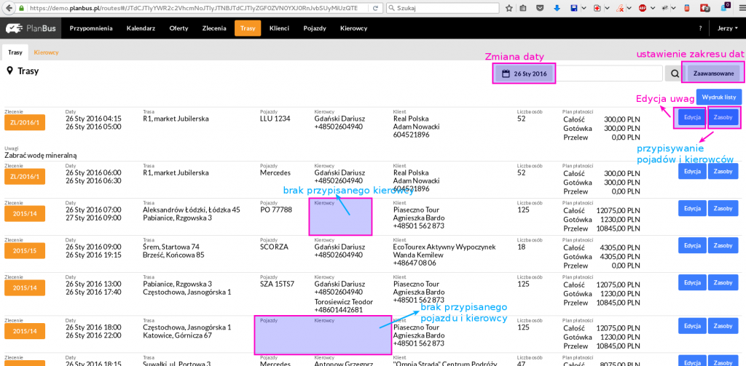The width and height of the screenshot is (746, 366).
Task: Click the magnifier search icon beside Zaawansowane
Action: point(675,73)
